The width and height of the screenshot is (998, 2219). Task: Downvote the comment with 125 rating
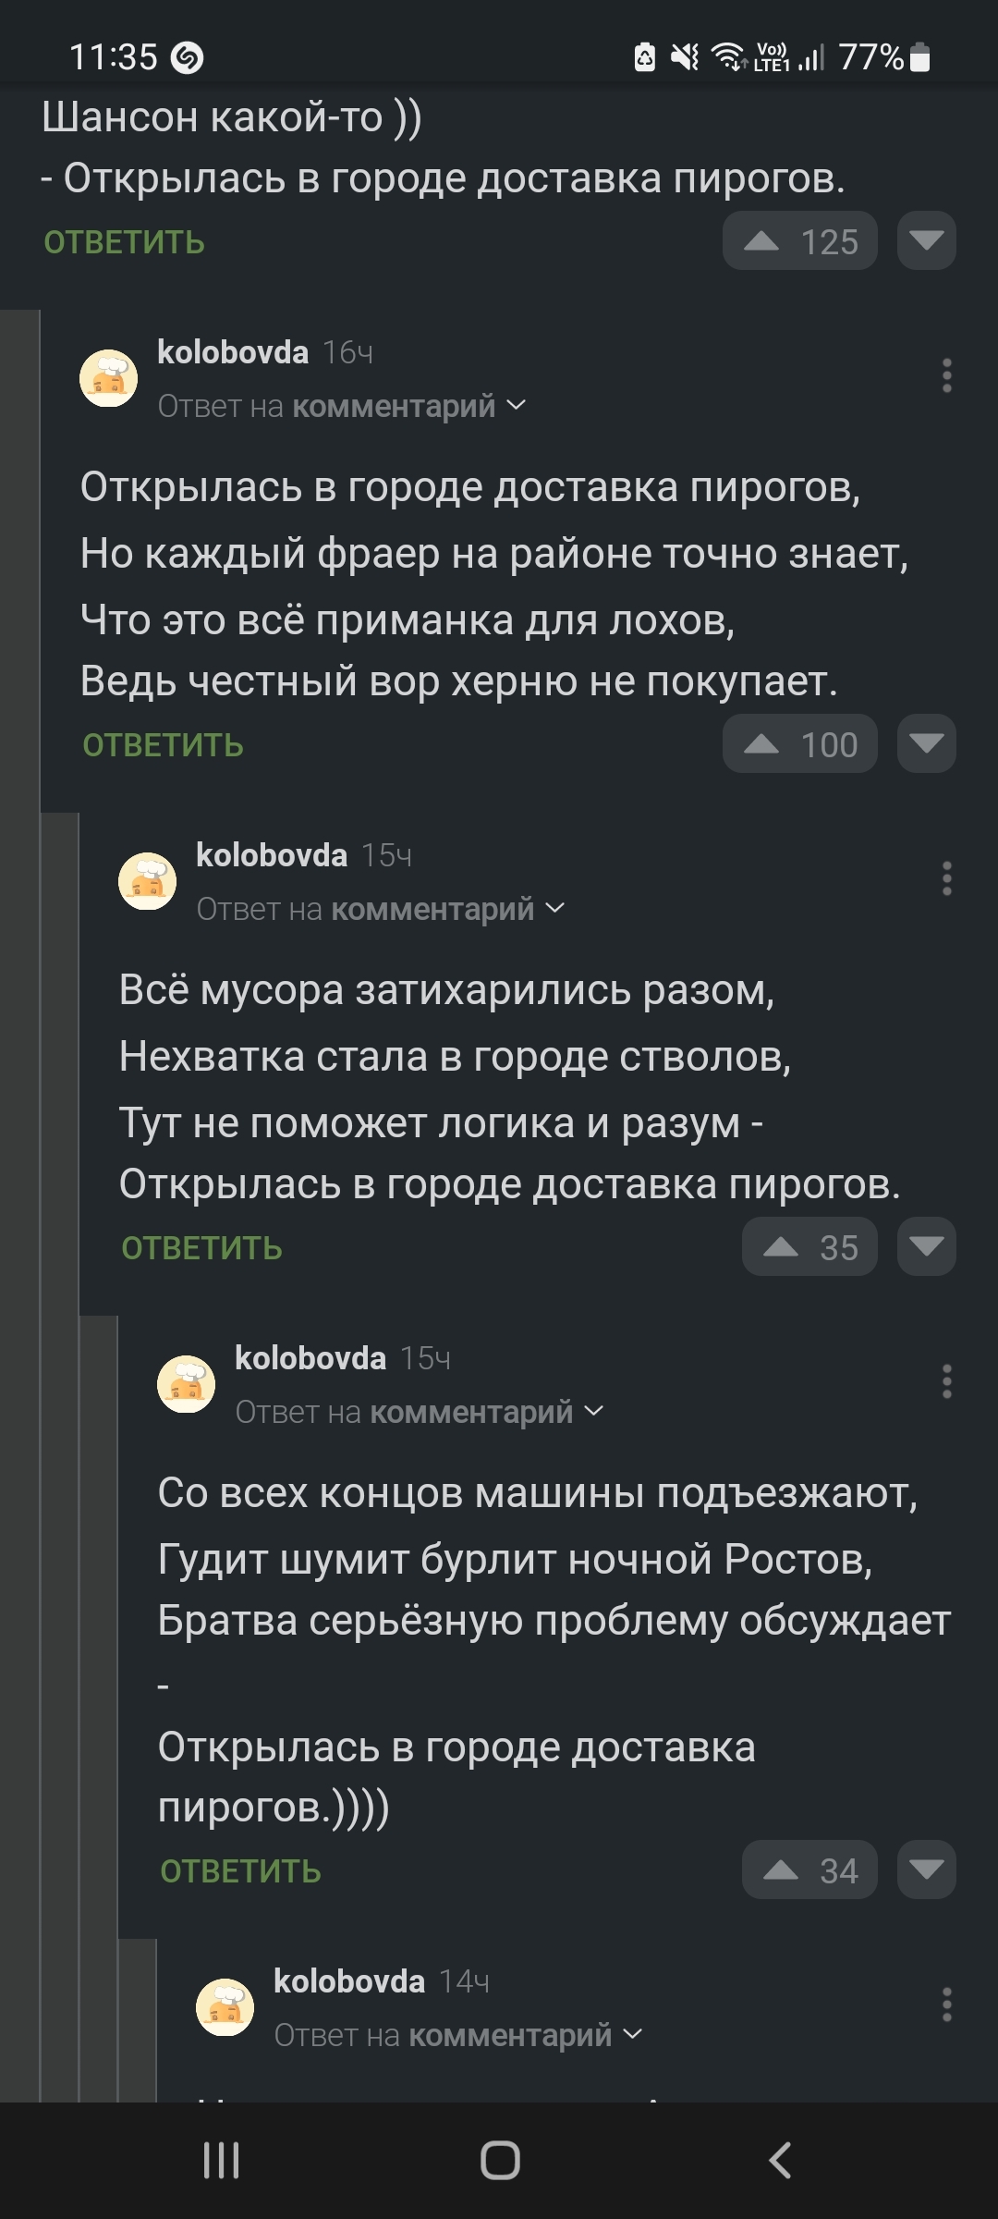(x=926, y=241)
